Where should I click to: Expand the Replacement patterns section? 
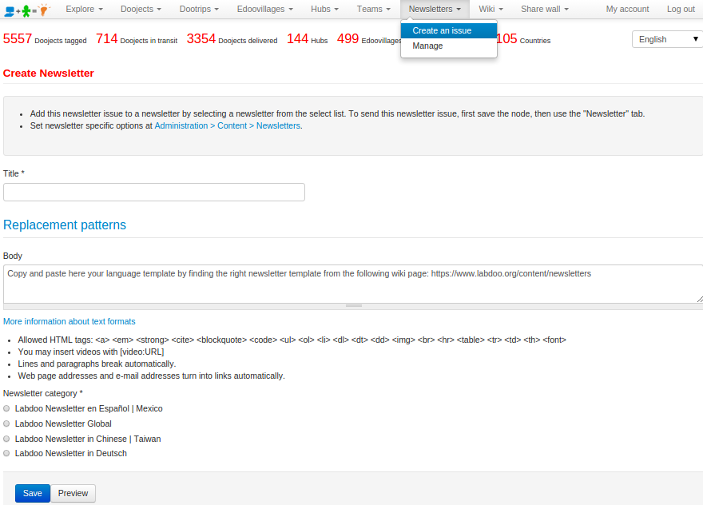65,225
